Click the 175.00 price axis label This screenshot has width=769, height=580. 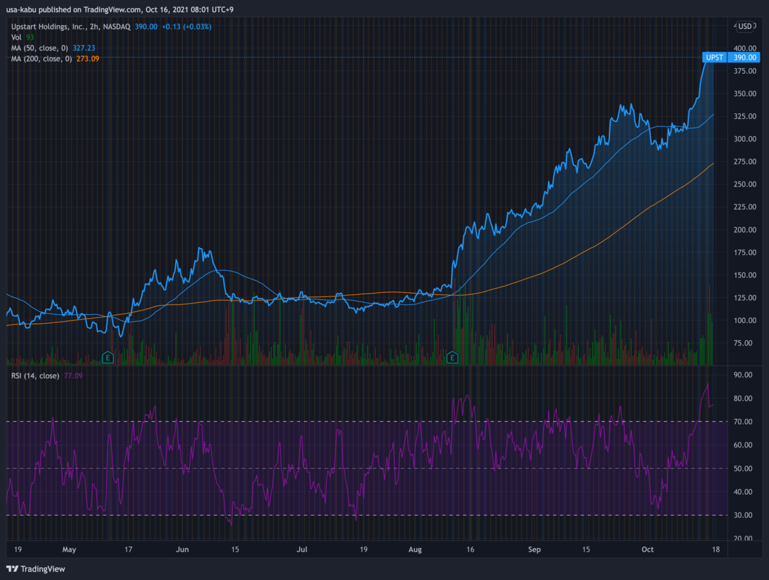coord(746,253)
